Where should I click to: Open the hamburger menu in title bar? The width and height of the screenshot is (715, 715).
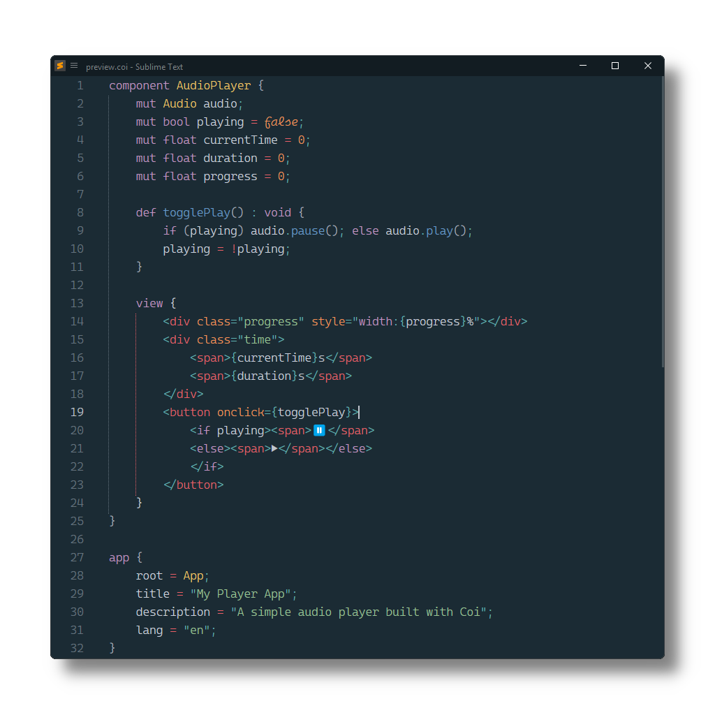(x=74, y=66)
